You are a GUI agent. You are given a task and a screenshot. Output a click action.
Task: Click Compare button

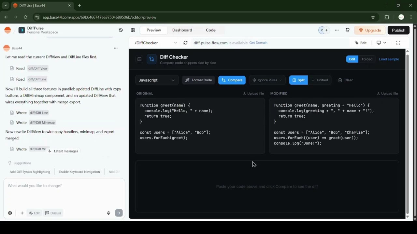232,80
